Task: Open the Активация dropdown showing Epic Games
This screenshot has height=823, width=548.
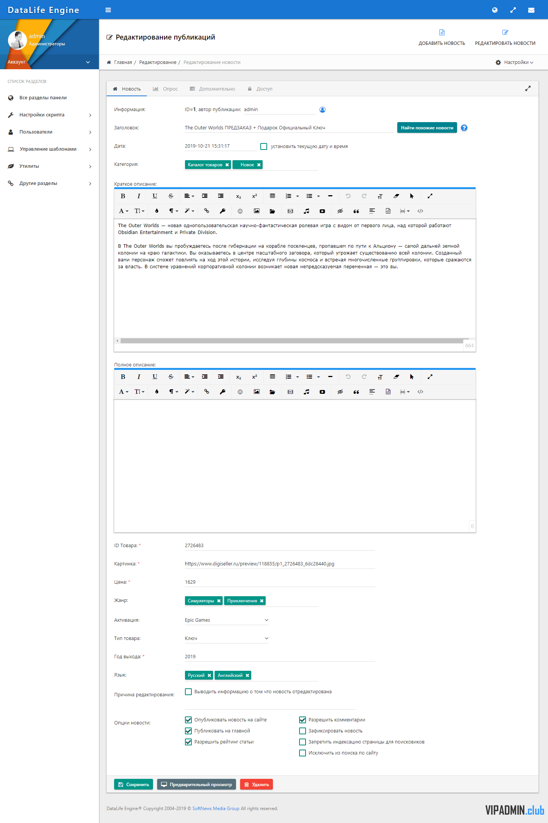Action: click(227, 620)
